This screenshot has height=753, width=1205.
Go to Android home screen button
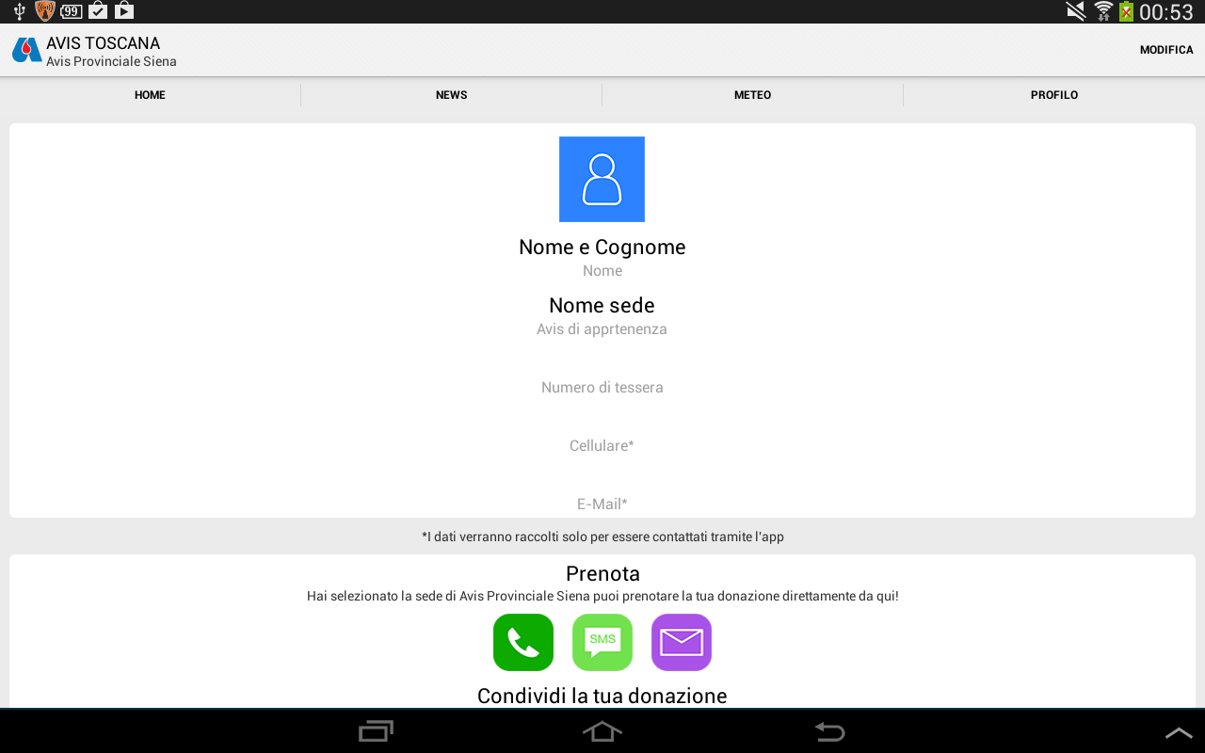click(602, 731)
